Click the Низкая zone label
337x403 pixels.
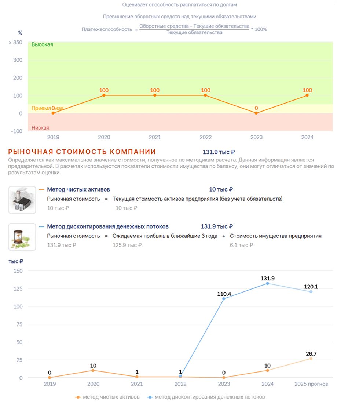pyautogui.click(x=40, y=128)
